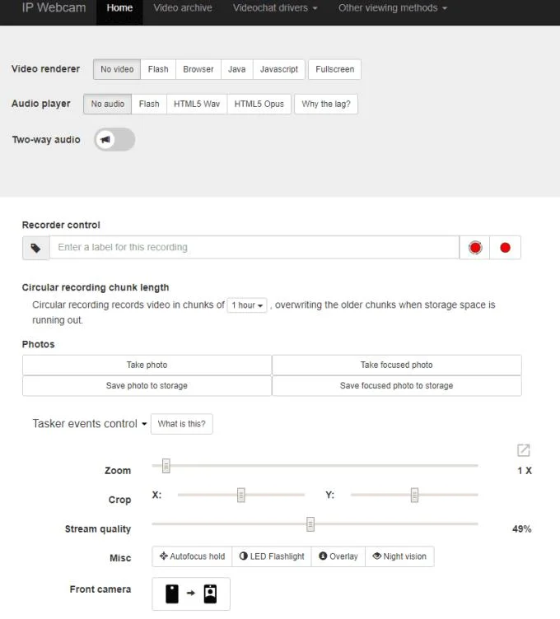Viewport: 560px width, 619px height.
Task: Click the Recorder control heading
Action: (61, 225)
